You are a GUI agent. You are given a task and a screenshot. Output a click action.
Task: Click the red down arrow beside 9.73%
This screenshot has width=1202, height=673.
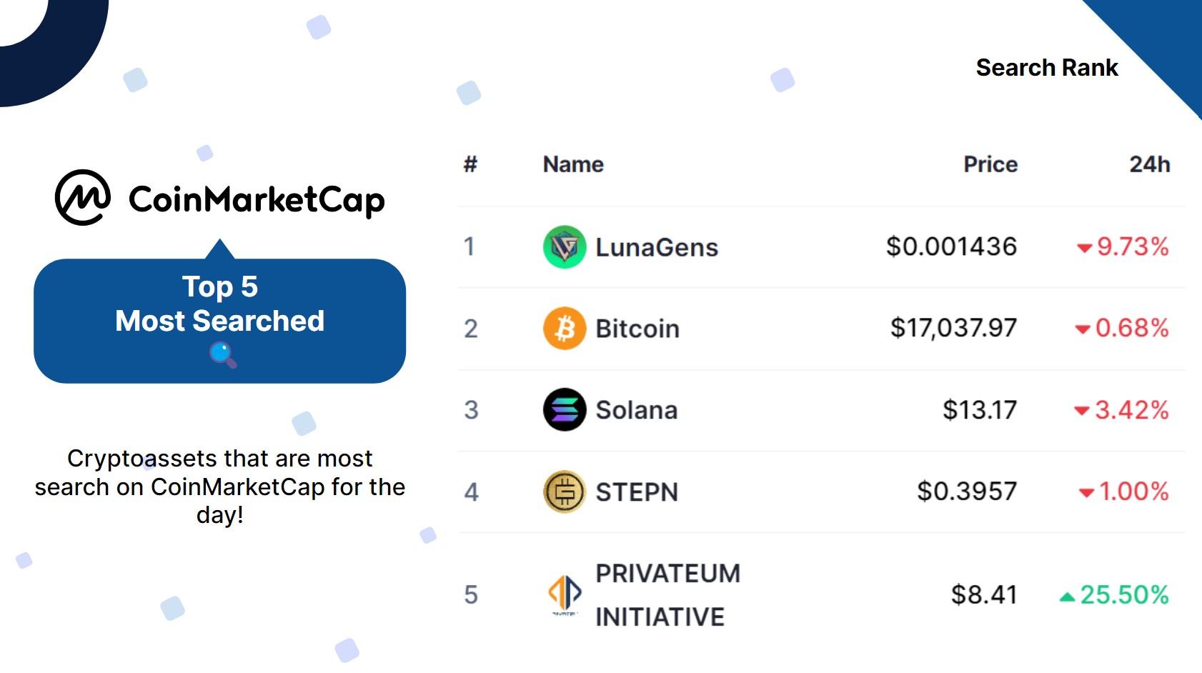click(1084, 248)
